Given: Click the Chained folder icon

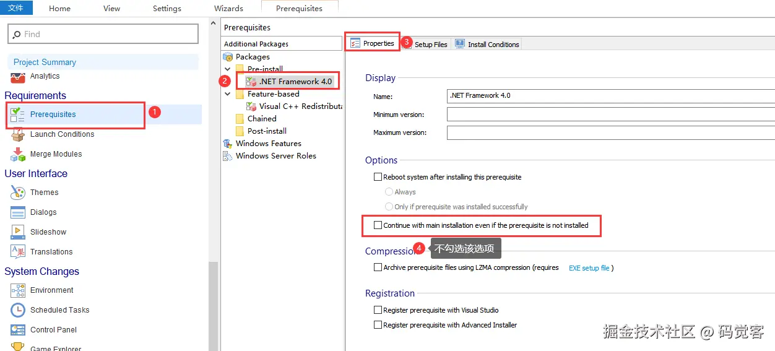Looking at the screenshot, I should point(240,119).
